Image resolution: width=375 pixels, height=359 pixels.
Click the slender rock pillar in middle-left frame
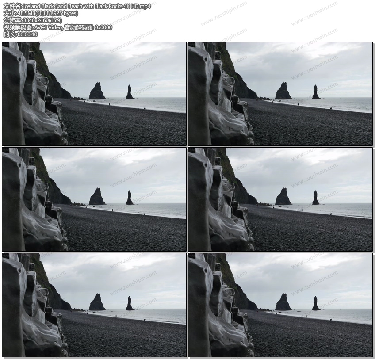129,198
